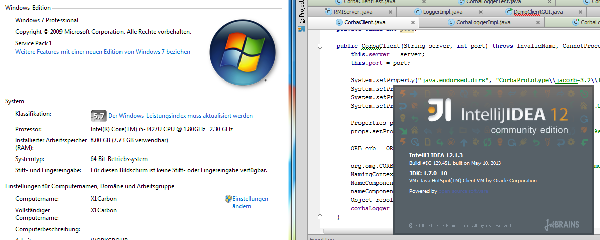Close the LoggerImpl.java tab
The height and width of the screenshot is (240, 600).
click(481, 12)
